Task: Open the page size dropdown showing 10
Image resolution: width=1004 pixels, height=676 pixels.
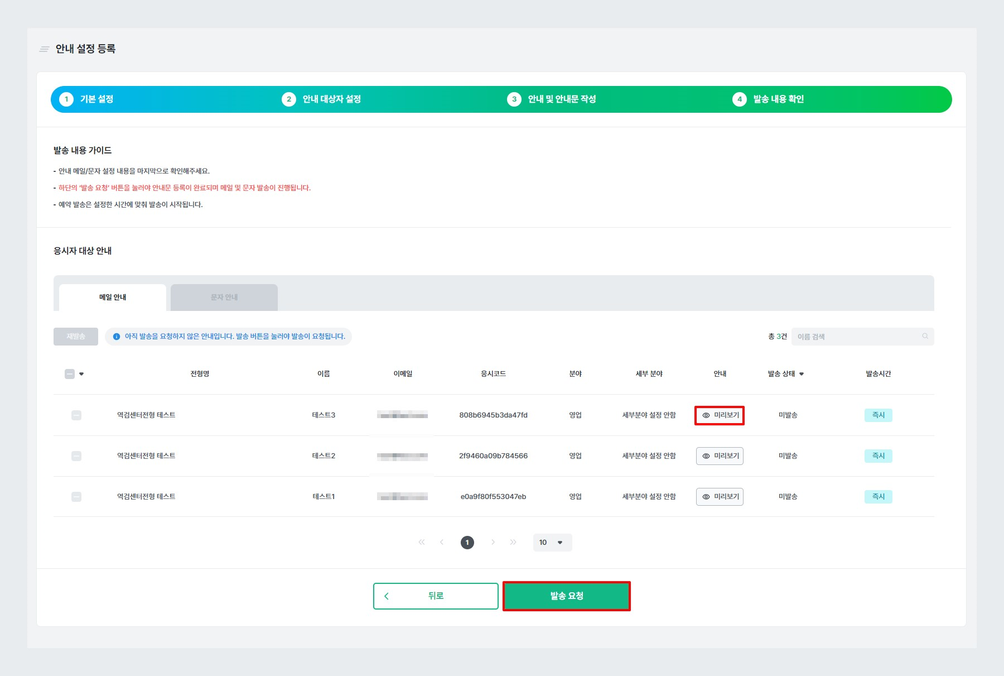Action: tap(552, 543)
